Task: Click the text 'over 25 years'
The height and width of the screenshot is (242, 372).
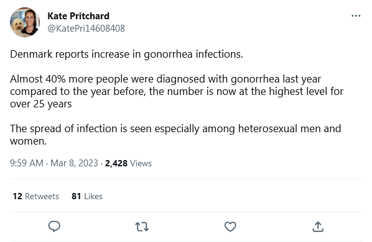Action: click(41, 104)
